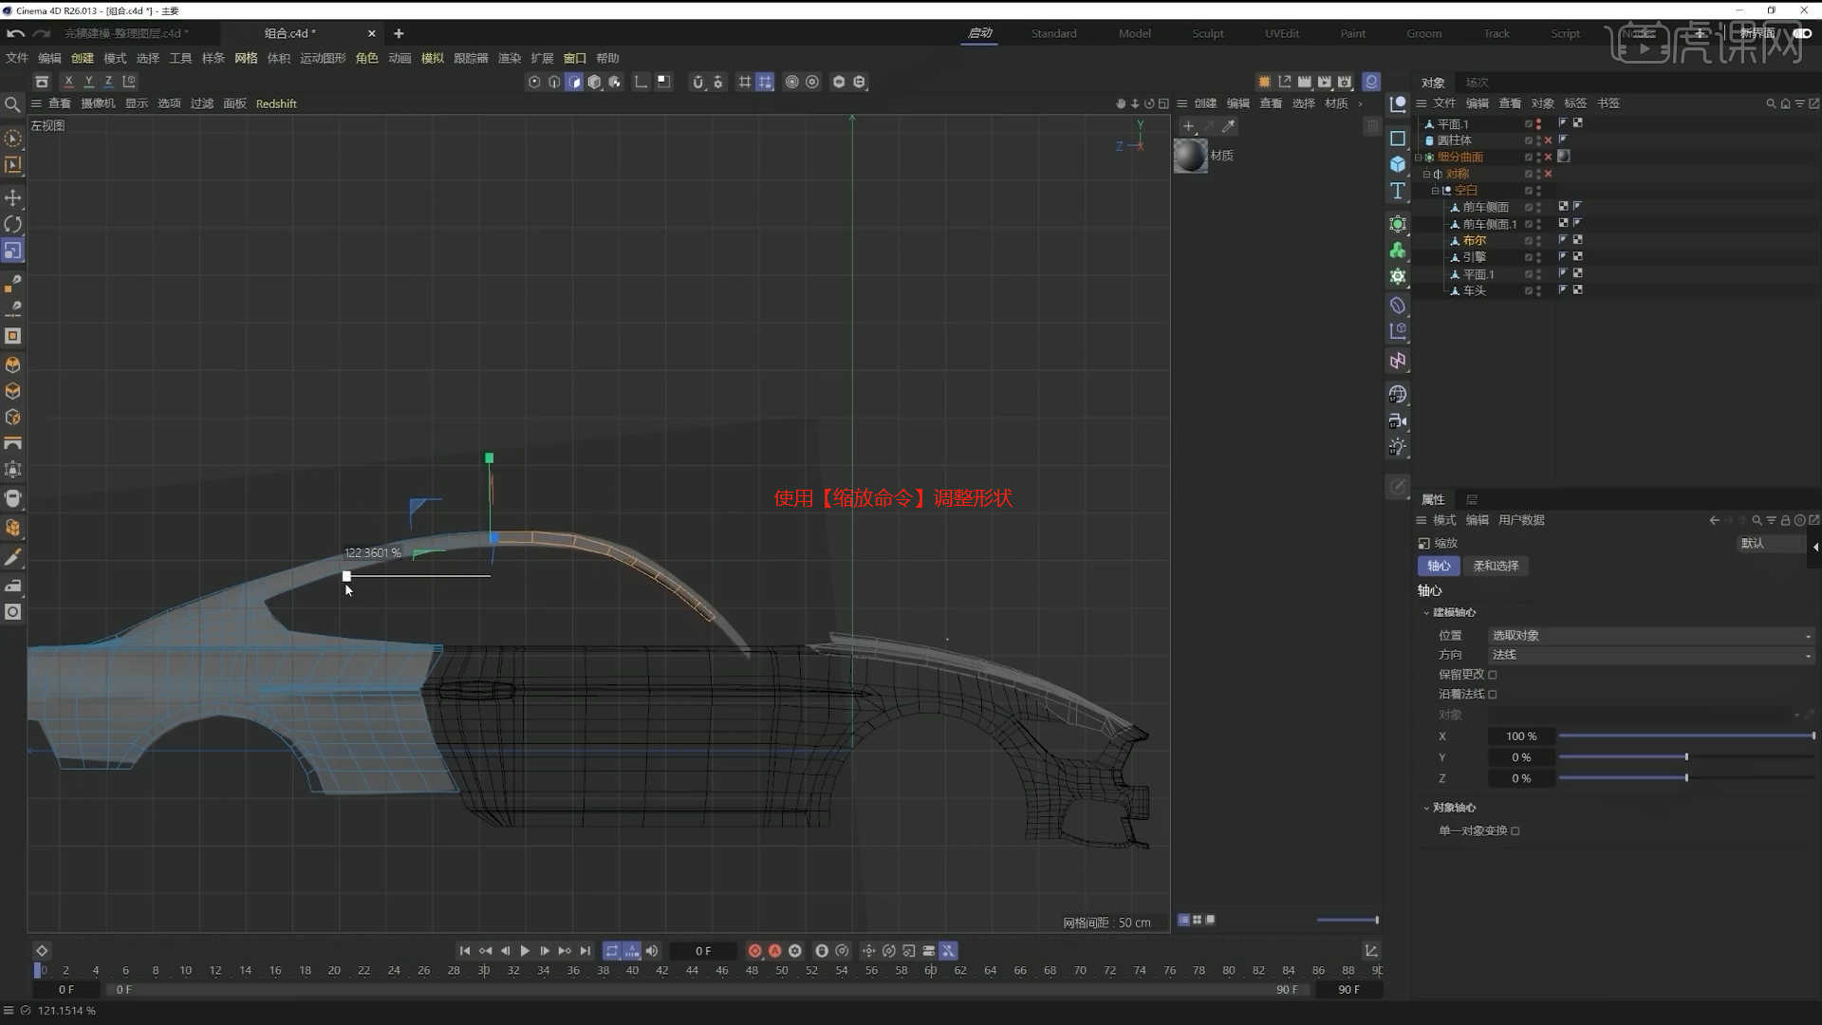
Task: Open 用户数据 menu in attributes panel
Action: point(1521,520)
